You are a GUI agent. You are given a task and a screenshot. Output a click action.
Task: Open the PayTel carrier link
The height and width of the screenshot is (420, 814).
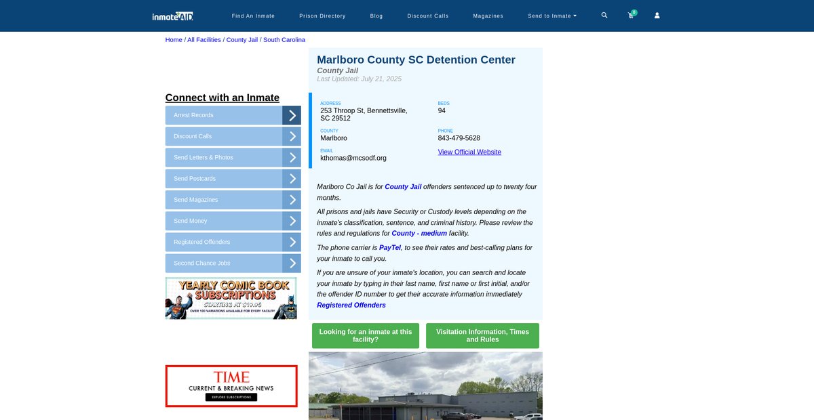click(x=390, y=248)
